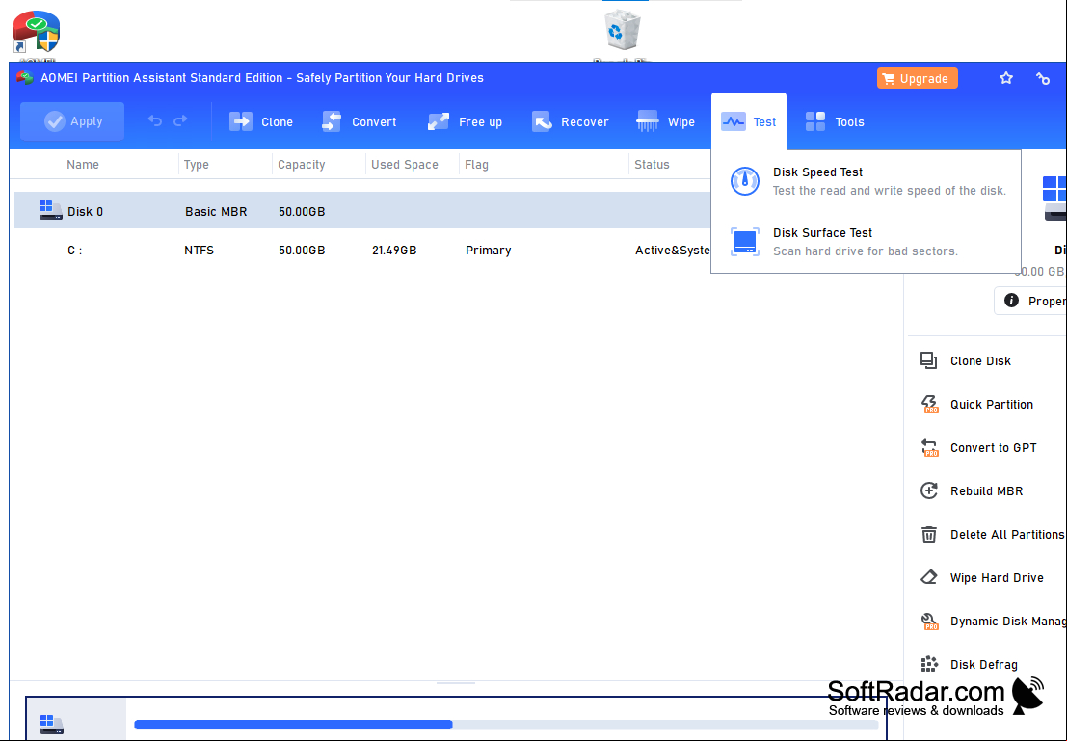Sort by the Name column header
The width and height of the screenshot is (1067, 741).
[83, 165]
